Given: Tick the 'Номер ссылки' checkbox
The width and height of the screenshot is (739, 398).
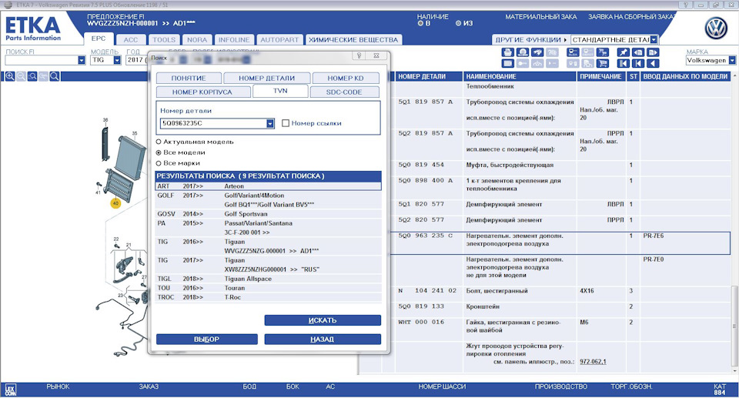Looking at the screenshot, I should [x=285, y=123].
